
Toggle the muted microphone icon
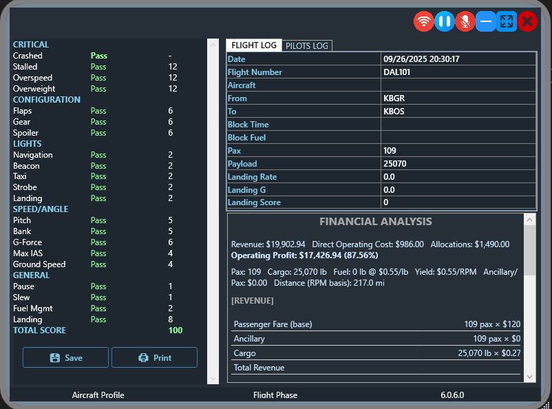[465, 21]
